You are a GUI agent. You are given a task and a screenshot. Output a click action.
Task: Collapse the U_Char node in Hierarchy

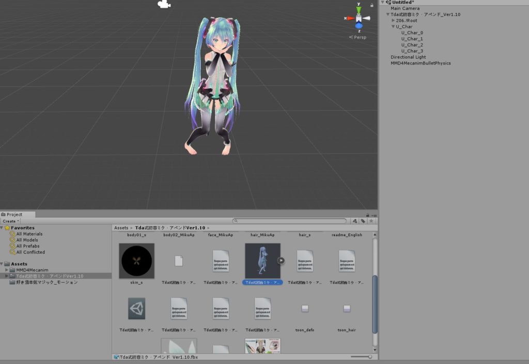coord(393,26)
